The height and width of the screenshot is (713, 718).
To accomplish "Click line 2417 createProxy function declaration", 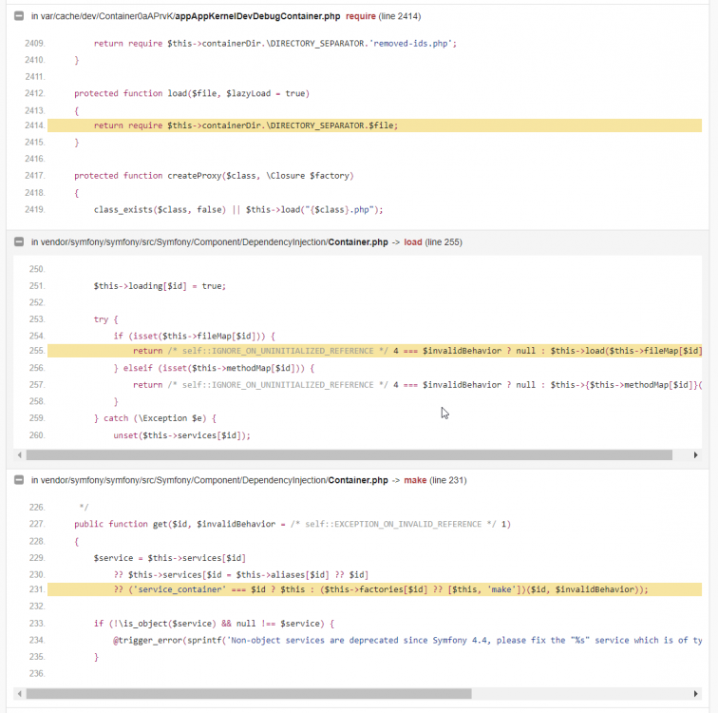I will (214, 176).
